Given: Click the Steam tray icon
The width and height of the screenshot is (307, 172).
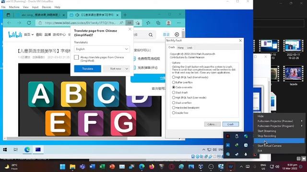Looking at the screenshot, I should pos(236,154).
